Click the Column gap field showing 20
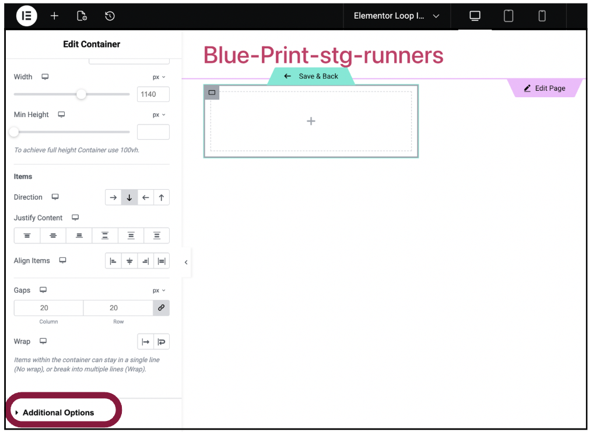 click(48, 308)
